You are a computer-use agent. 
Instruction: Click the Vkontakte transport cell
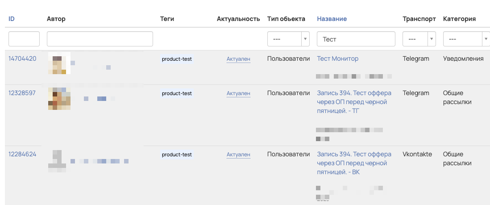(x=417, y=154)
